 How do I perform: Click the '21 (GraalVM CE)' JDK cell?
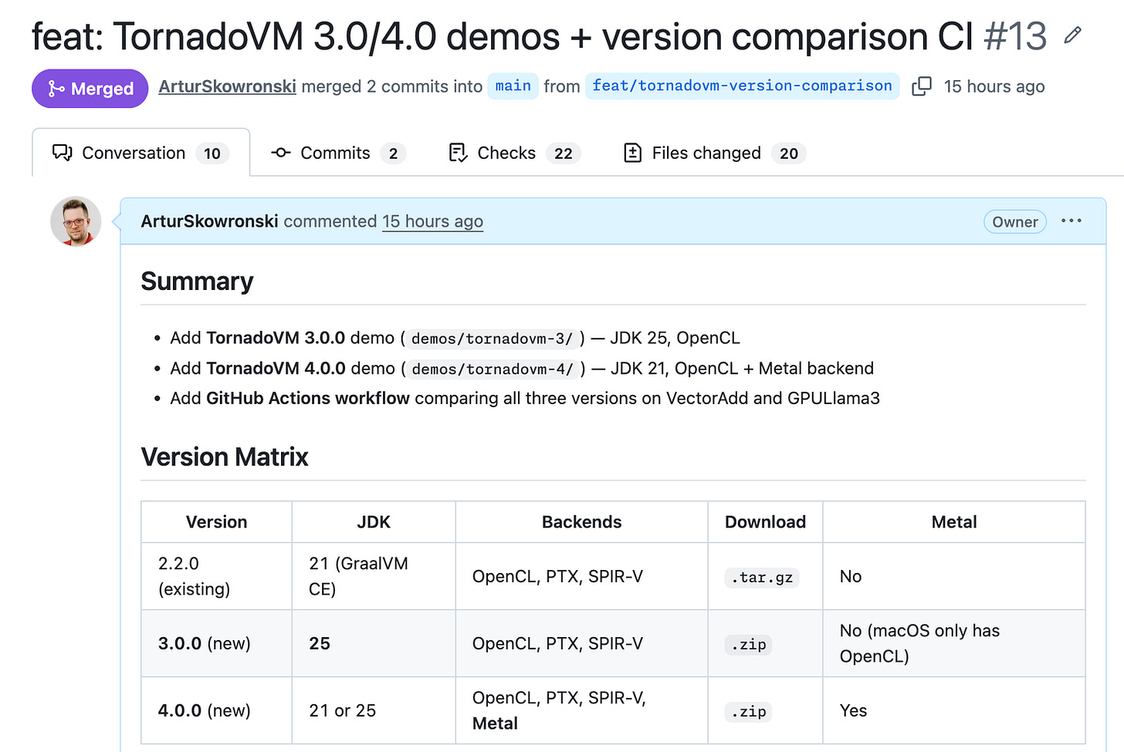click(374, 576)
